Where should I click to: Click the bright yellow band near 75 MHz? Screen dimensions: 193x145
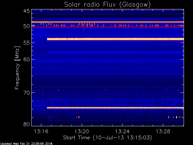[x=115, y=108]
